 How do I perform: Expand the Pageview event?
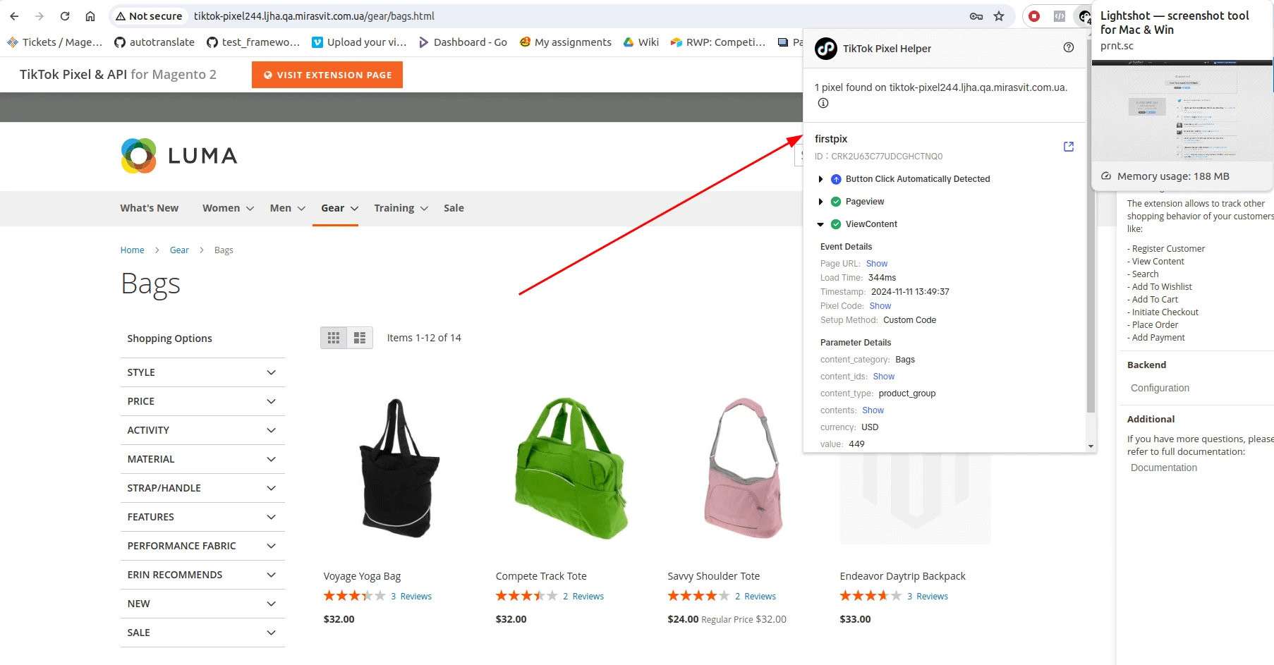click(x=820, y=202)
